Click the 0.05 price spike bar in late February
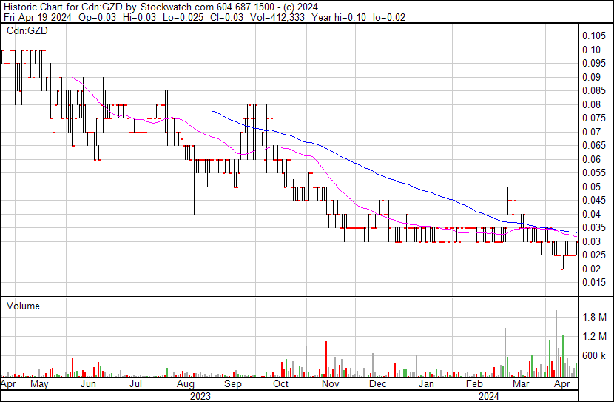The width and height of the screenshot is (614, 402). coord(508,201)
